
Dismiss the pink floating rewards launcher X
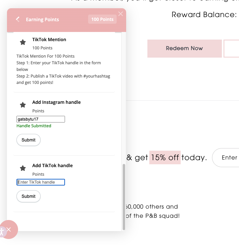[9, 229]
